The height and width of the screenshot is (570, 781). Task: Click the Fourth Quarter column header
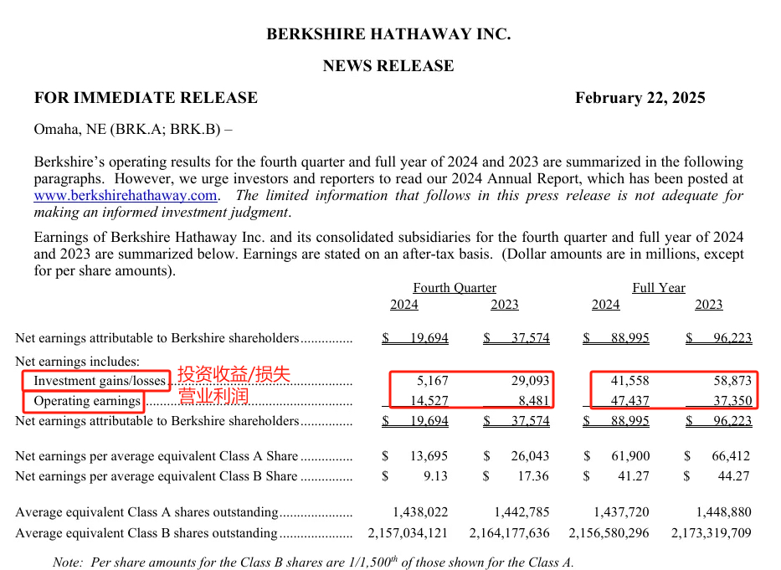tap(455, 288)
